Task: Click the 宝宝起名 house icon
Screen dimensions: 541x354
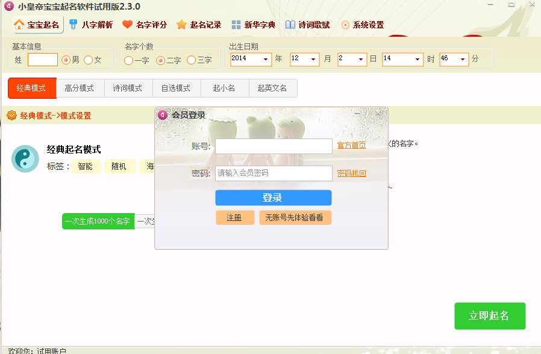Action: [19, 25]
